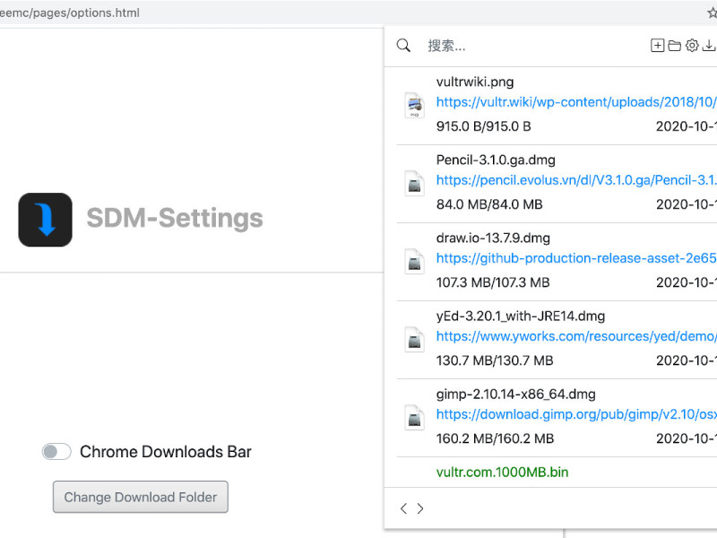The height and width of the screenshot is (538, 717).
Task: Click the SDM app logo icon
Action: click(x=46, y=220)
